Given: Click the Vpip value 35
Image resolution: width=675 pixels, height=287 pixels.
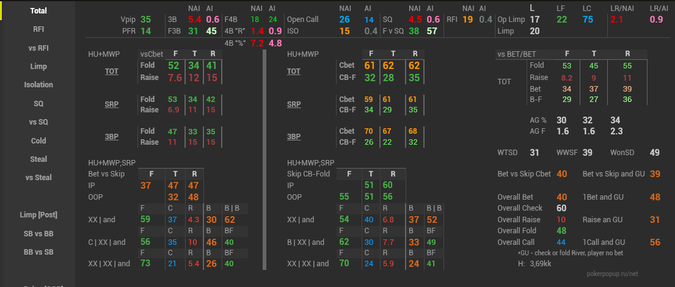Looking at the screenshot, I should pyautogui.click(x=145, y=20).
